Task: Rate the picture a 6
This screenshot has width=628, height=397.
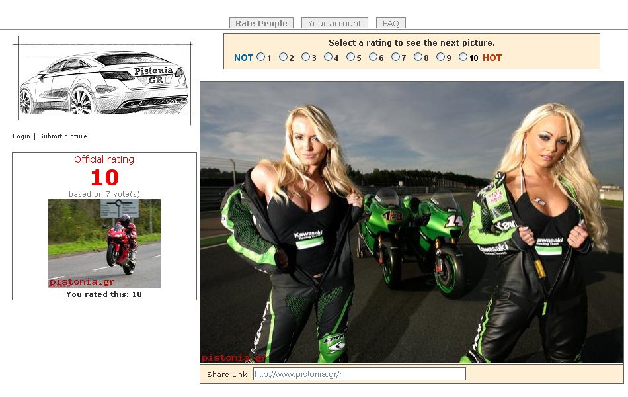Action: 373,57
